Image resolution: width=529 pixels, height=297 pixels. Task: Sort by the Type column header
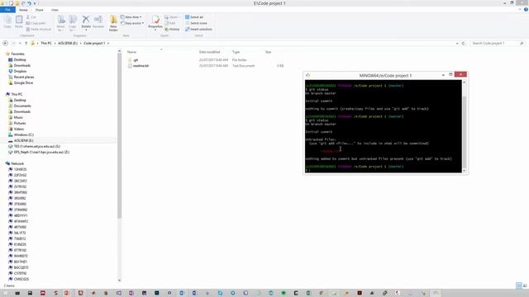coord(236,52)
